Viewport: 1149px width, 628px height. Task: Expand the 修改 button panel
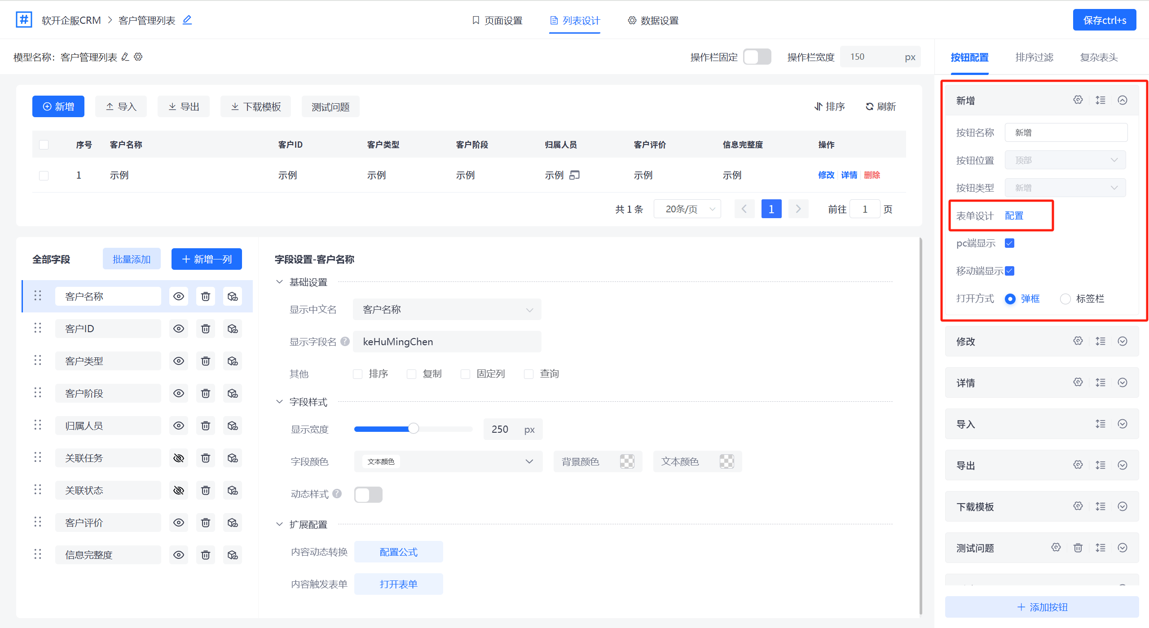1123,341
